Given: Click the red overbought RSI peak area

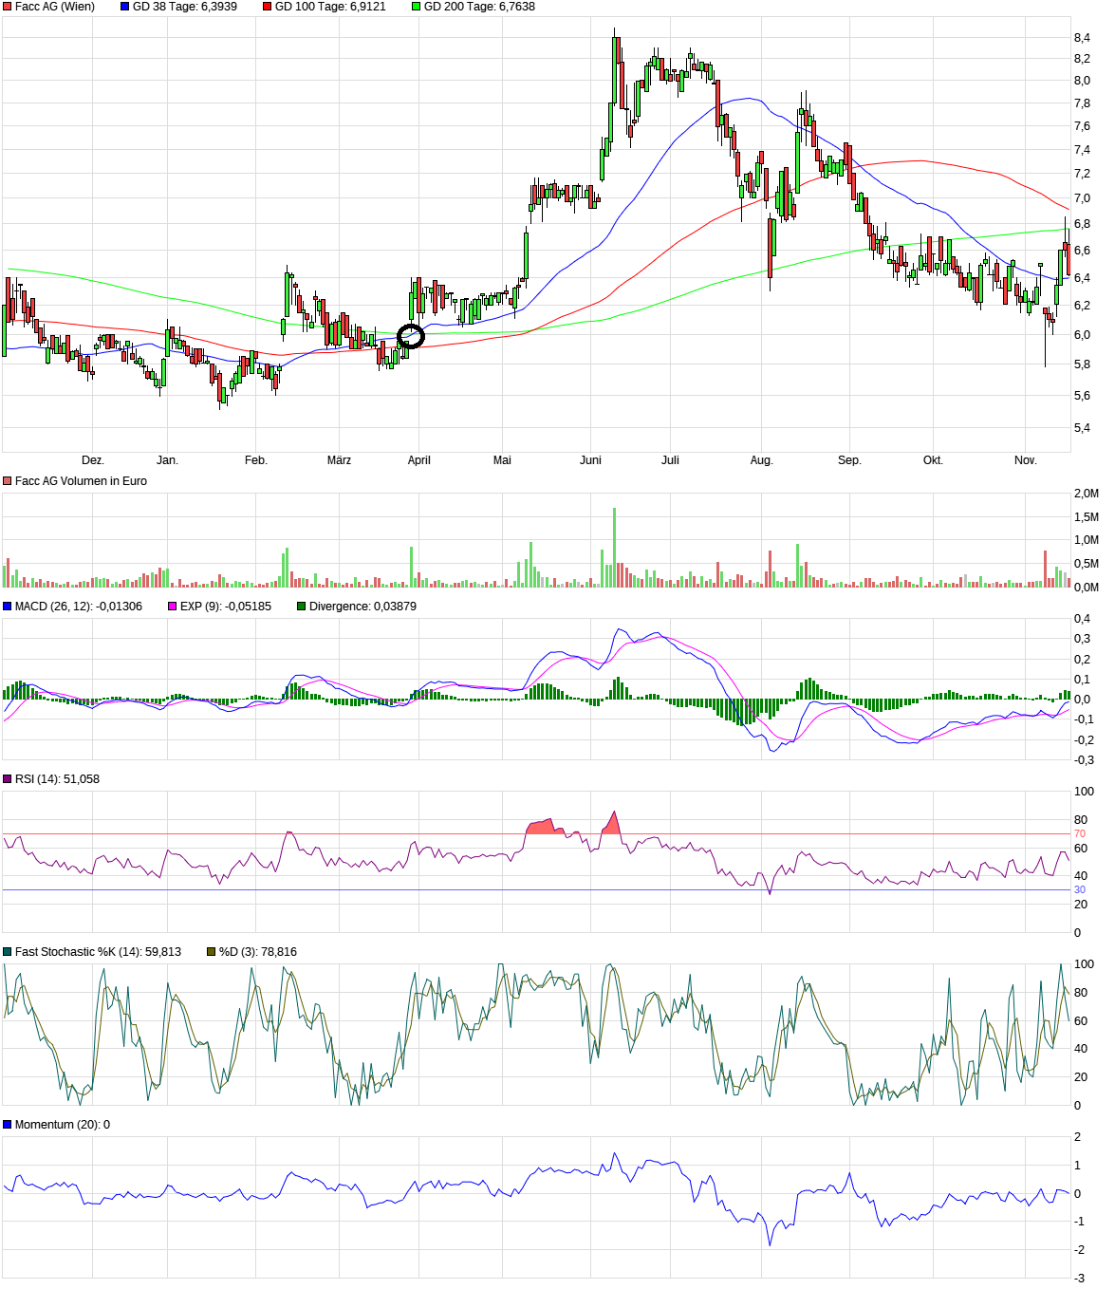Looking at the screenshot, I should [542, 827].
